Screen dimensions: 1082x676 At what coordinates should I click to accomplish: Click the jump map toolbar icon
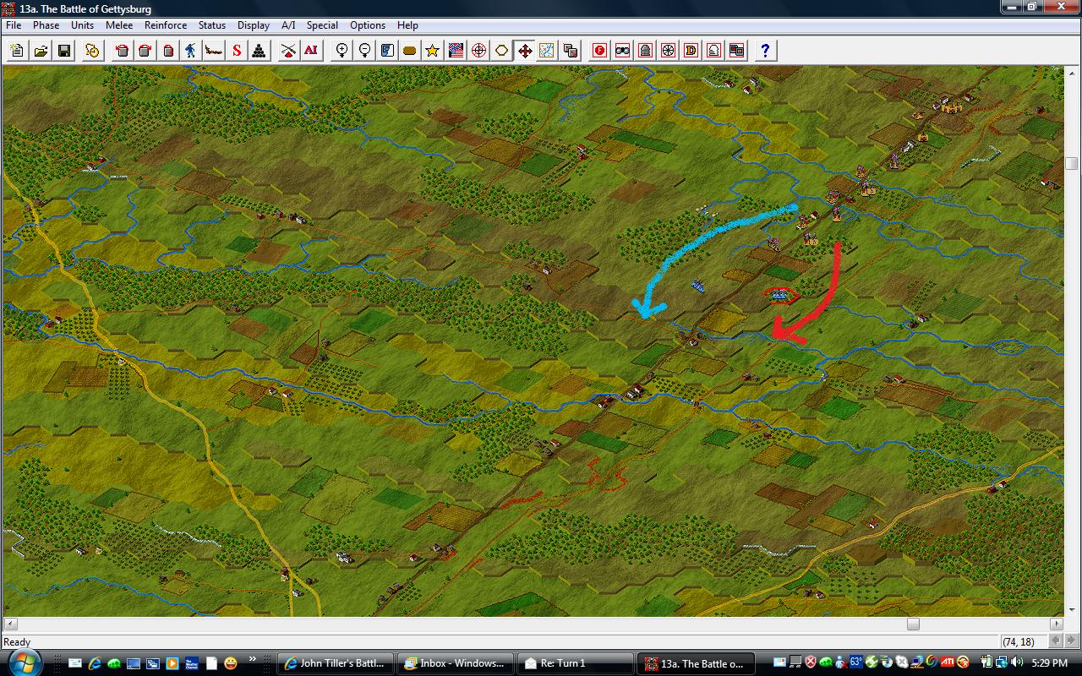pyautogui.click(x=548, y=51)
